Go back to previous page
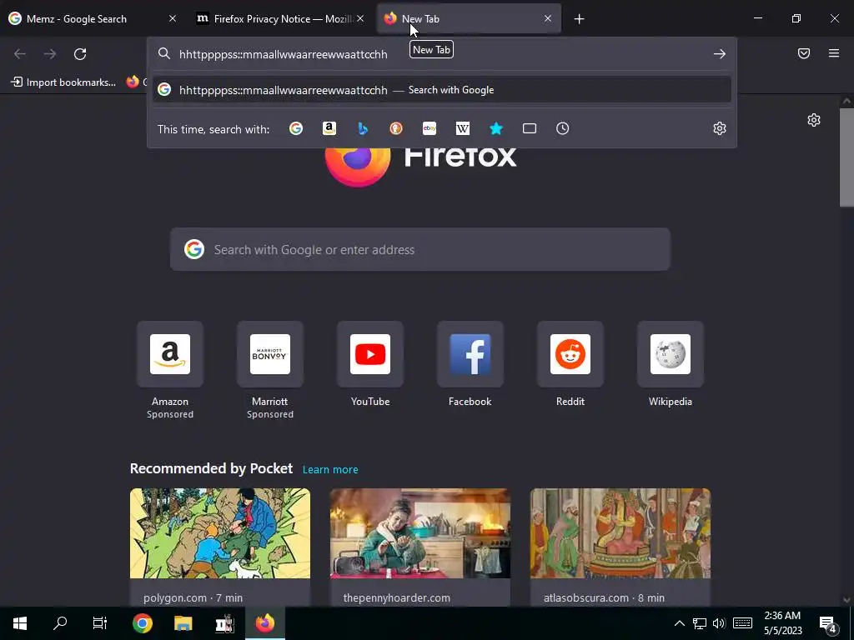 coord(20,54)
